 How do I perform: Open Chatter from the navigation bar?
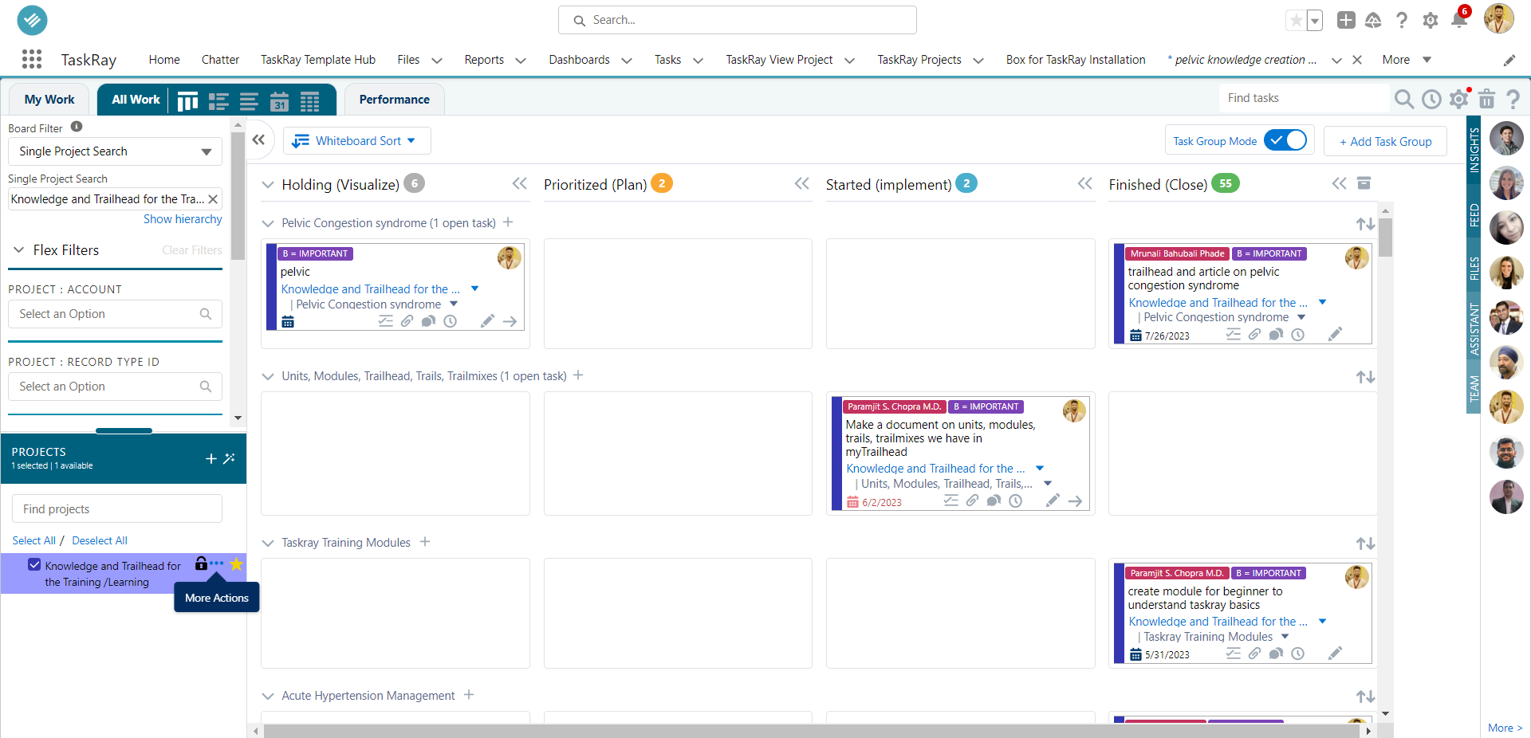[x=220, y=59]
